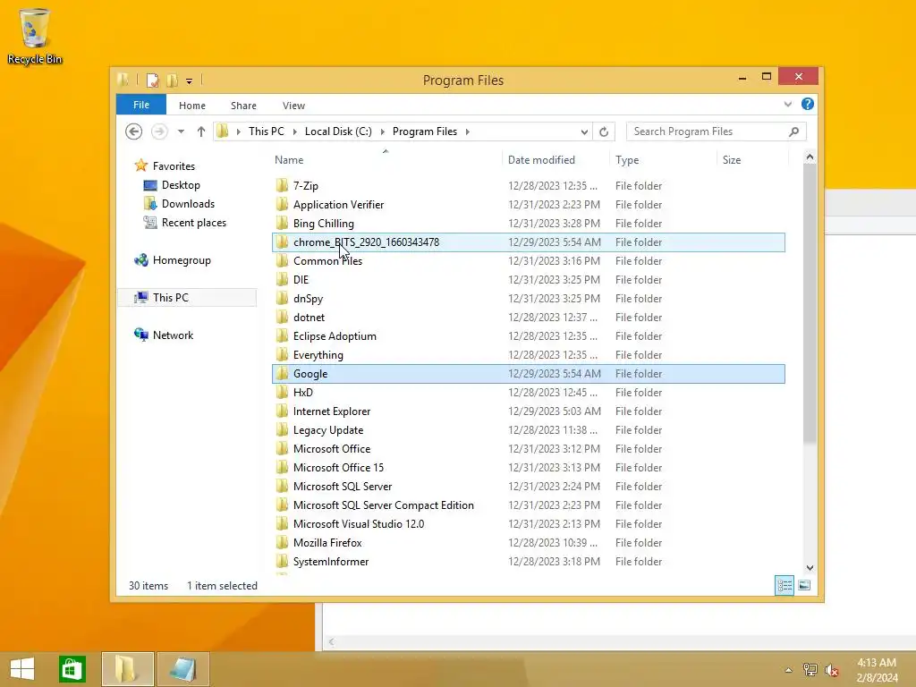Select the dnSpy folder icon

tap(282, 299)
